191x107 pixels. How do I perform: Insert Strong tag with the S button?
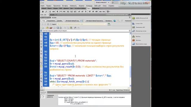[50, 12]
